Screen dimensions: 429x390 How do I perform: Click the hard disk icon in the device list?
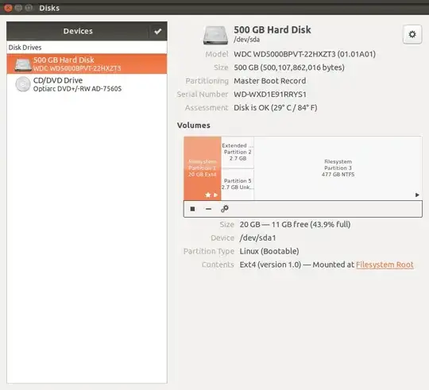pyautogui.click(x=23, y=64)
